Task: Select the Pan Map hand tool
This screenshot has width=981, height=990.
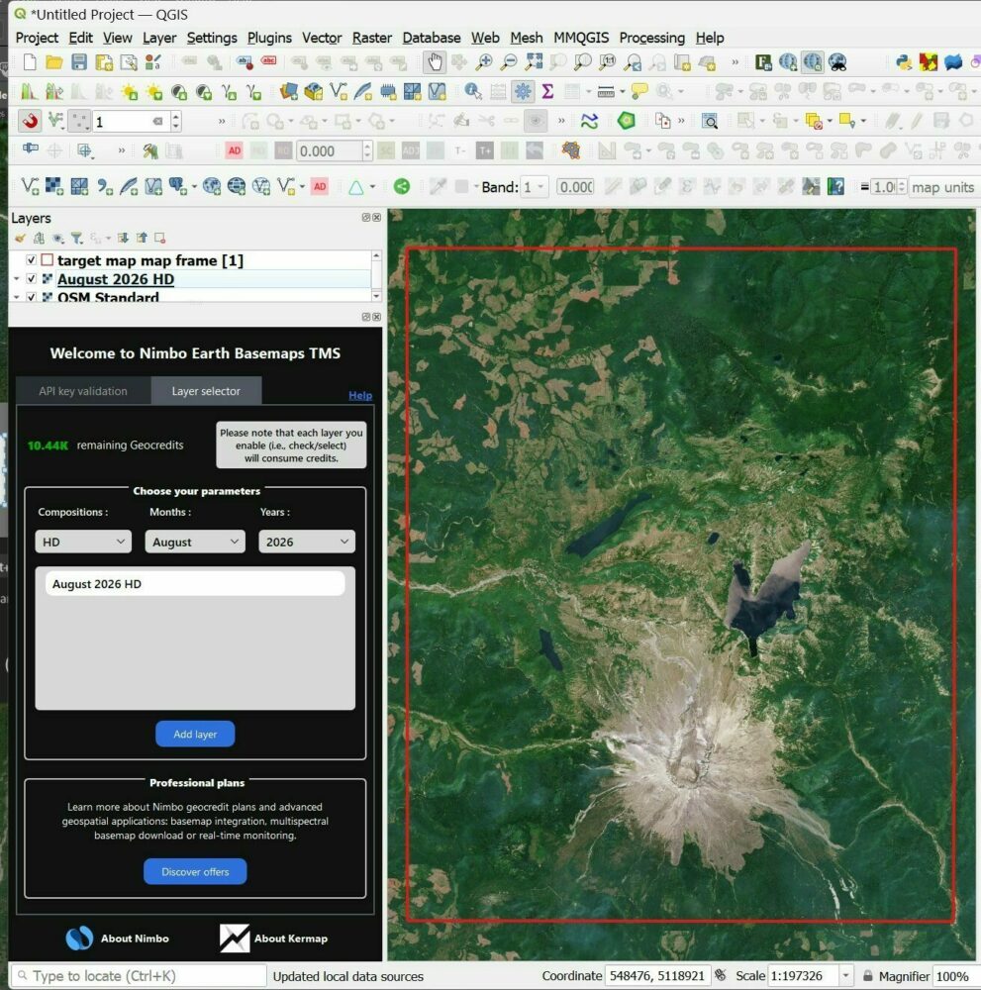Action: click(435, 61)
